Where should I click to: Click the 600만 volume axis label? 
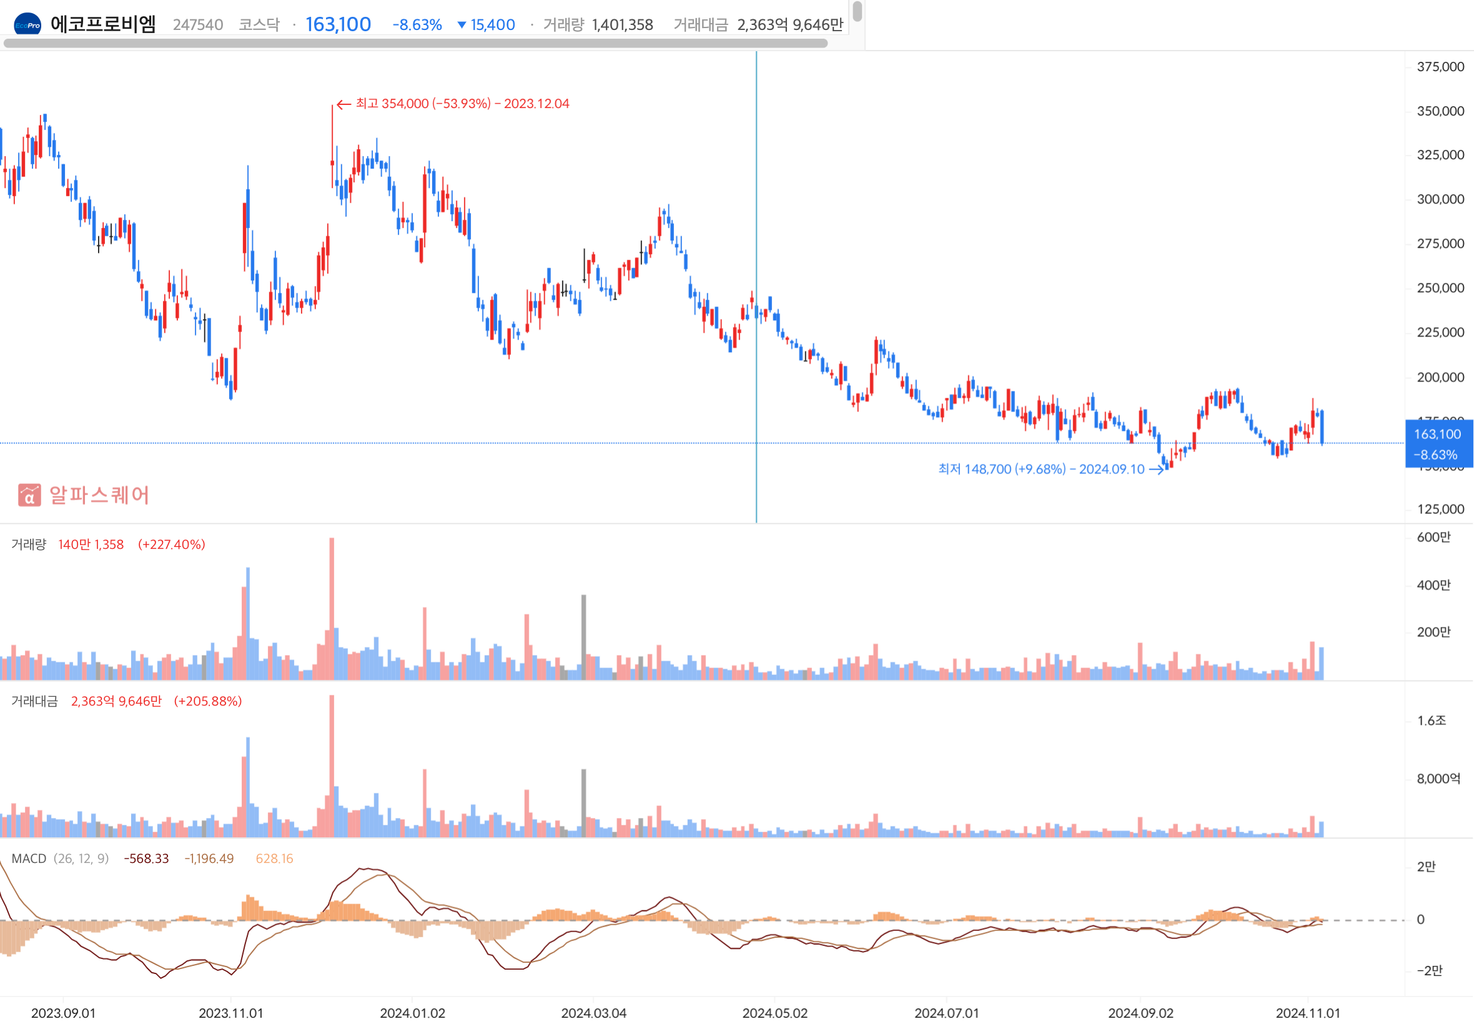pyautogui.click(x=1433, y=536)
